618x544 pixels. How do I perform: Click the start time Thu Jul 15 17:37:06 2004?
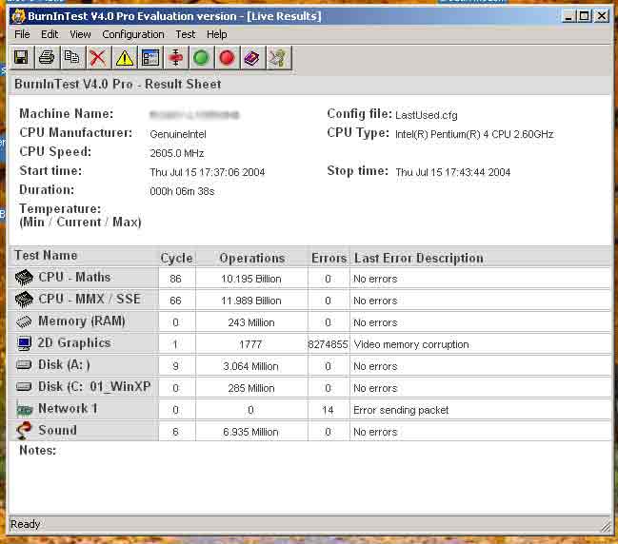[x=208, y=172]
